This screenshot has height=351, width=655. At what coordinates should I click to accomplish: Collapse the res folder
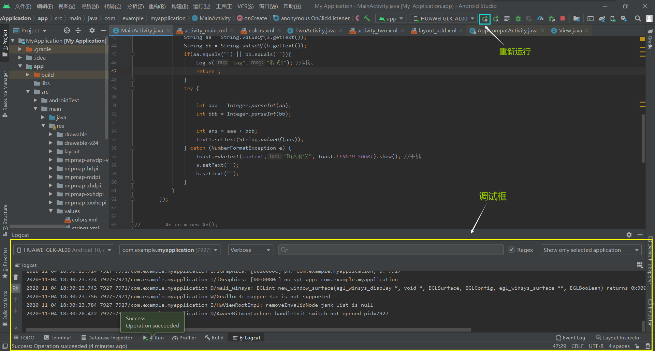43,126
